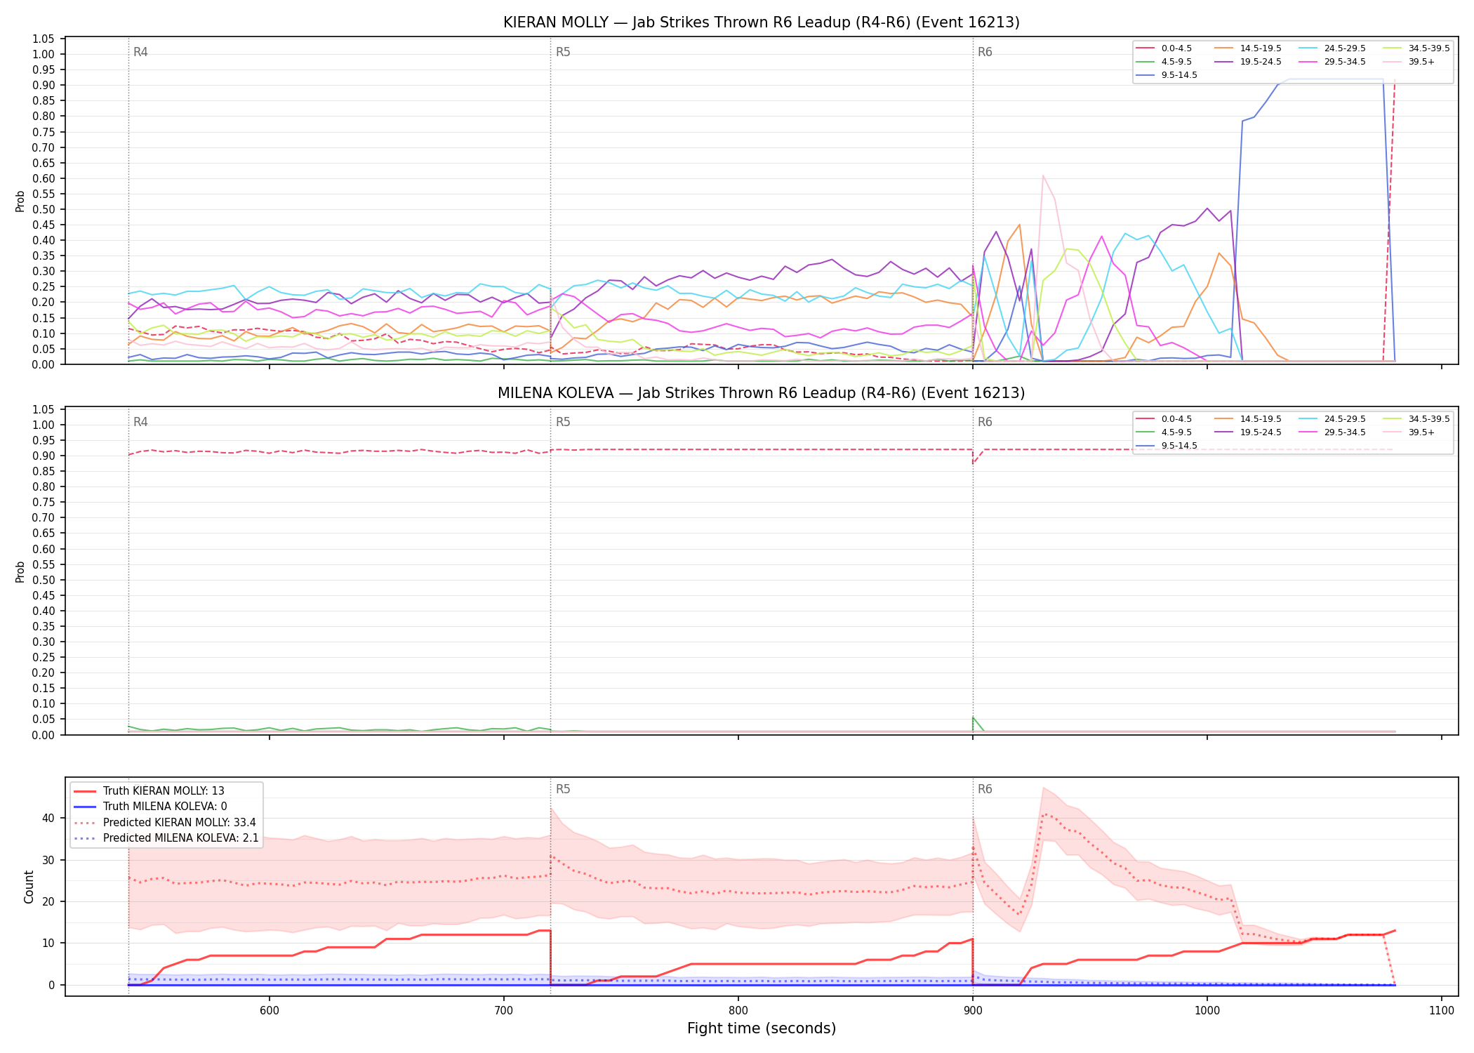
Task: Click the 800 tick label on the time axis
Action: [738, 1010]
